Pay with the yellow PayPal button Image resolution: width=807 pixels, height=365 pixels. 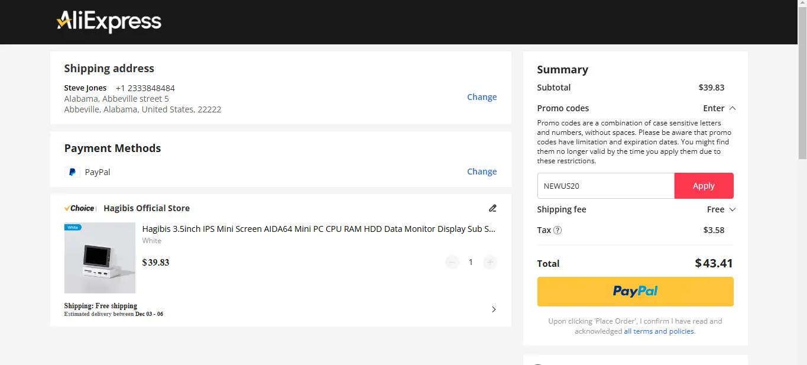[x=635, y=292]
